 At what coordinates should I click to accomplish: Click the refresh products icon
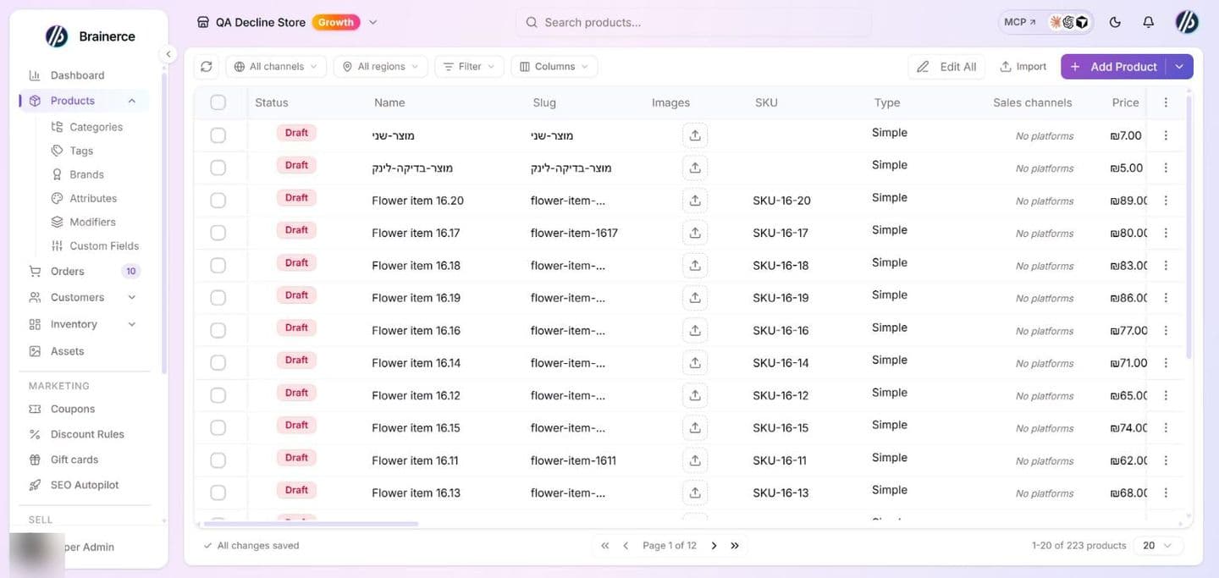click(207, 67)
